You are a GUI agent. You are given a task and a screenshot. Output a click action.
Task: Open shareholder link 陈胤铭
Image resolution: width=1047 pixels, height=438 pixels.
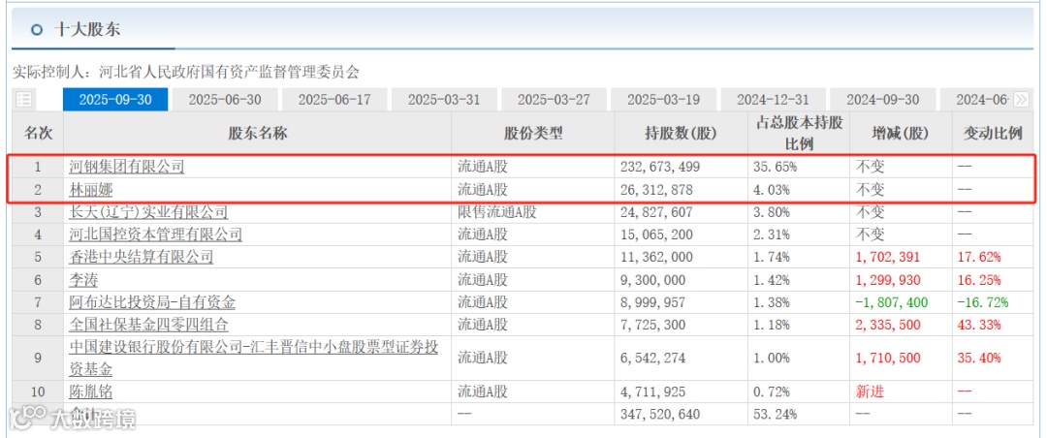point(91,391)
